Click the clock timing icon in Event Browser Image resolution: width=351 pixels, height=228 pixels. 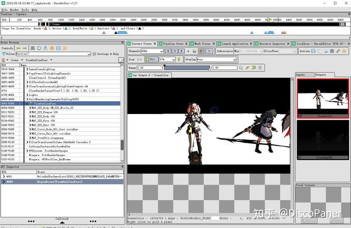coord(39,48)
